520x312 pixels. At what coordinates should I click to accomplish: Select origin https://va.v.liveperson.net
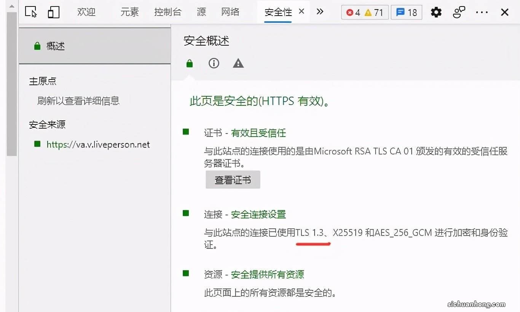[98, 144]
